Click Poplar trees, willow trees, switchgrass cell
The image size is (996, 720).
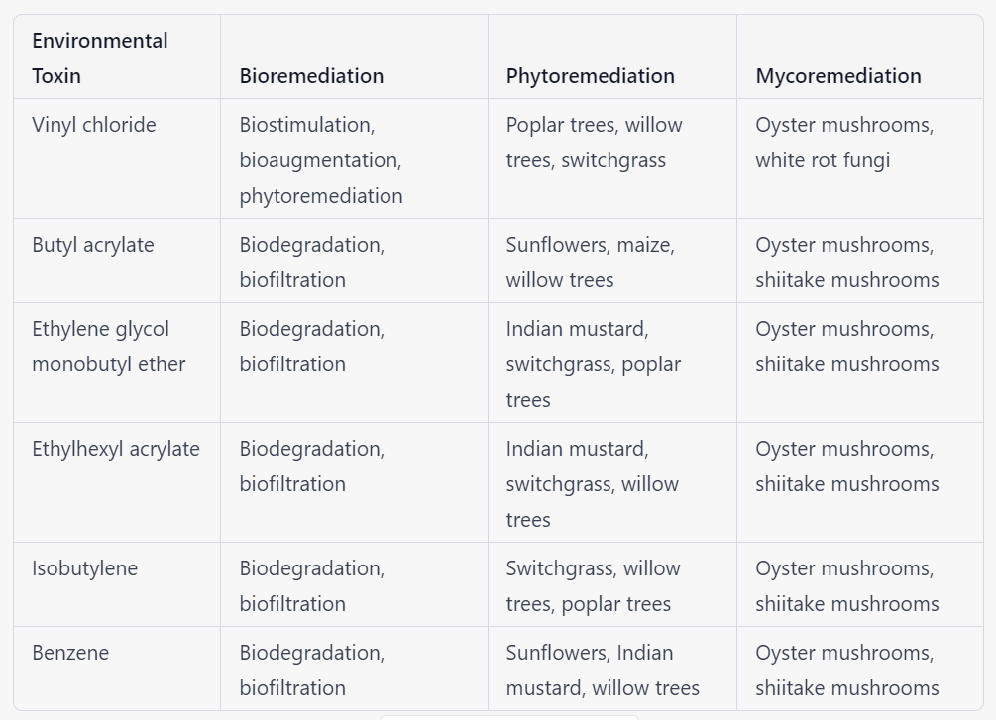coord(612,158)
